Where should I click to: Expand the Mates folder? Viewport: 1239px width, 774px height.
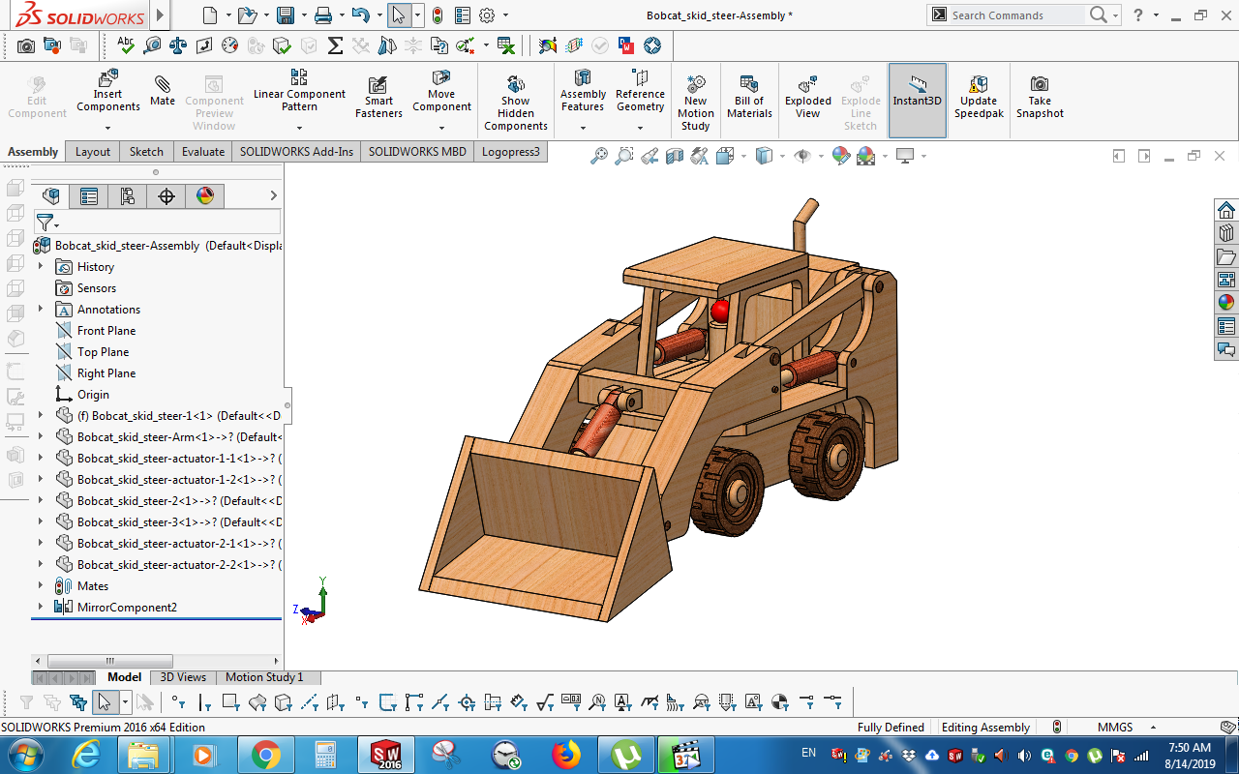[39, 585]
